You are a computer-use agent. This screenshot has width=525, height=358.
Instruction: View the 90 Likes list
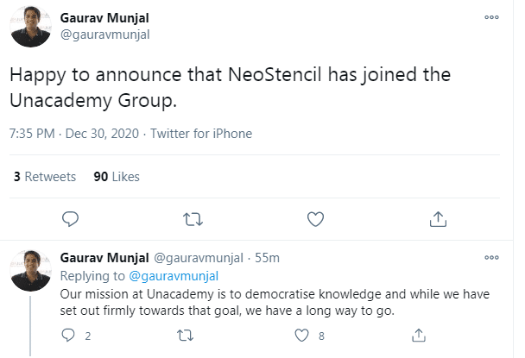pos(116,177)
